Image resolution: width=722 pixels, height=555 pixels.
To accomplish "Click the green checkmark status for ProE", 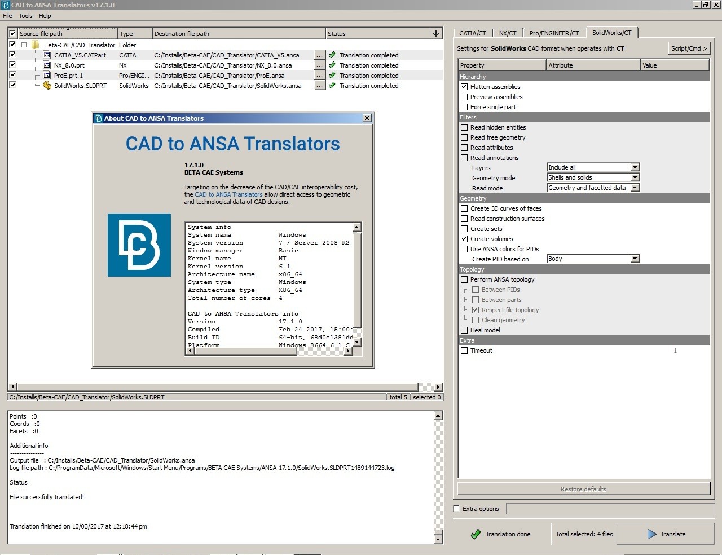I will click(x=332, y=76).
